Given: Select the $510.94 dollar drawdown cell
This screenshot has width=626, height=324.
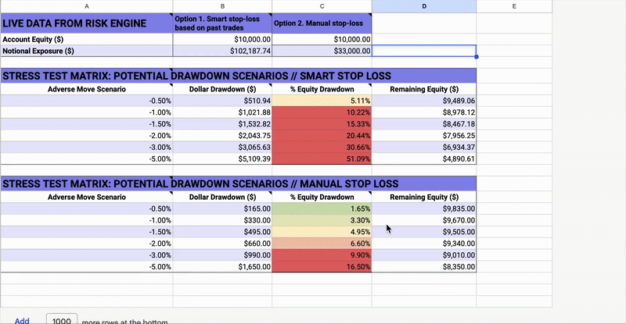Looking at the screenshot, I should point(222,101).
